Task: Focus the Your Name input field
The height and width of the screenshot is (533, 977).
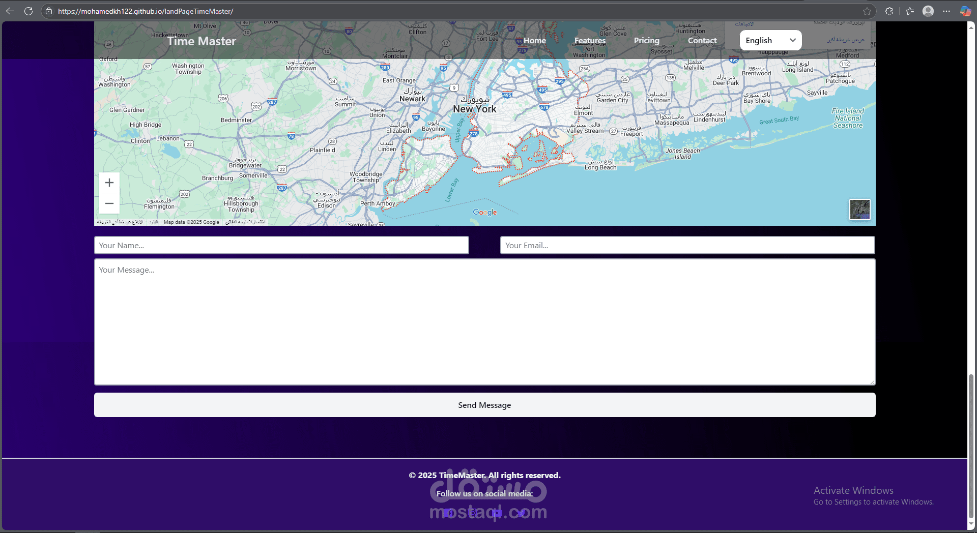Action: click(281, 245)
